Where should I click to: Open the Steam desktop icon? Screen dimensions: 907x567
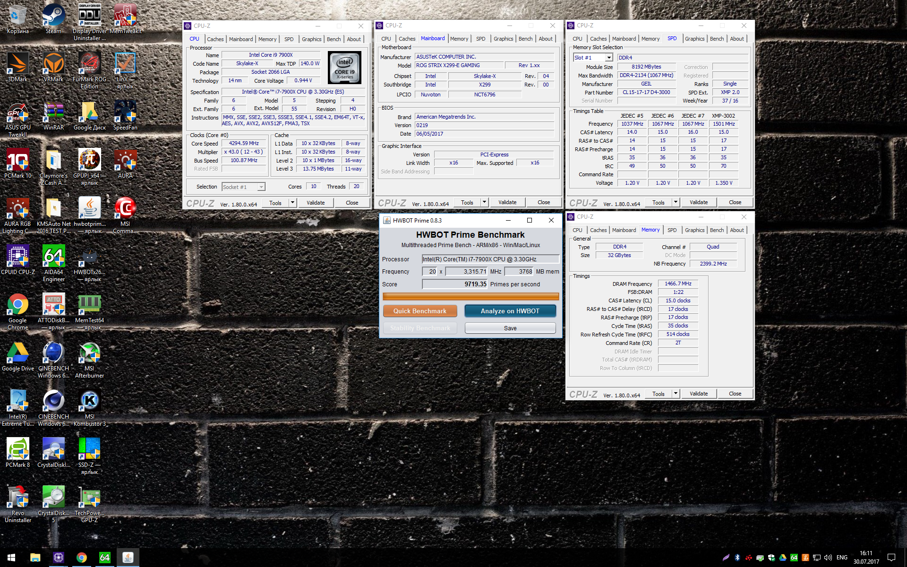pos(53,19)
